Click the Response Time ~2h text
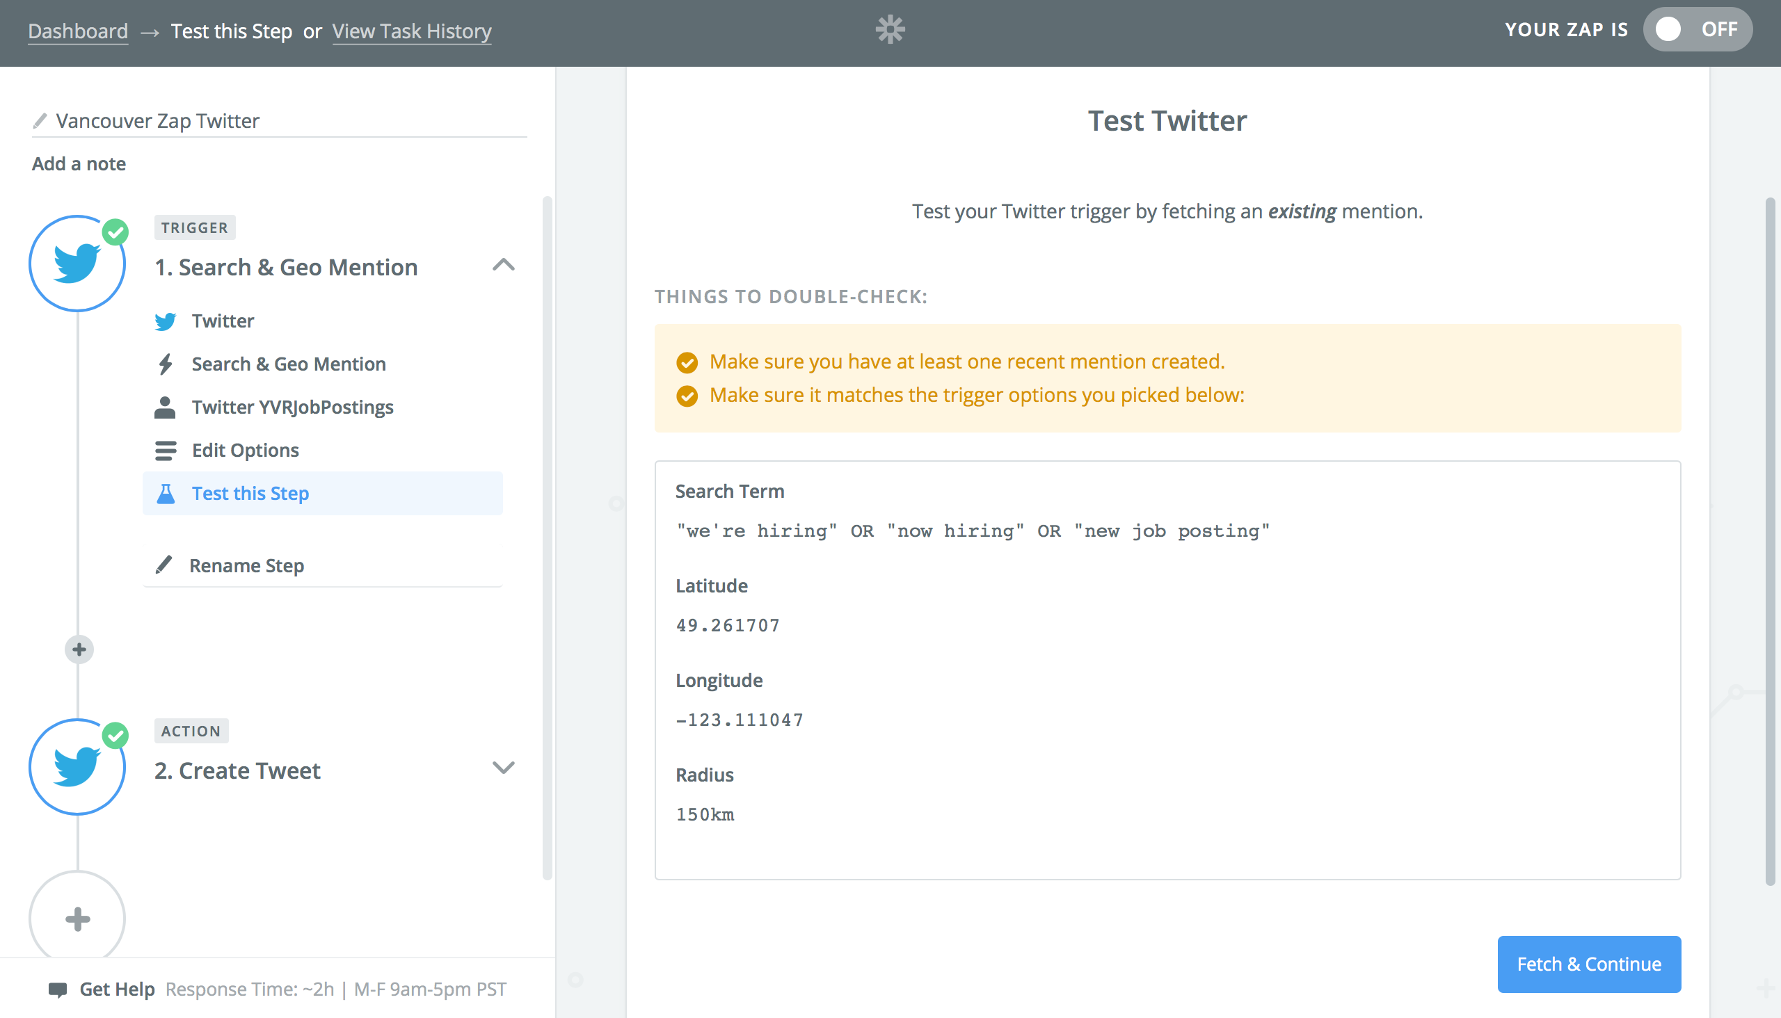The image size is (1781, 1018). tap(250, 989)
